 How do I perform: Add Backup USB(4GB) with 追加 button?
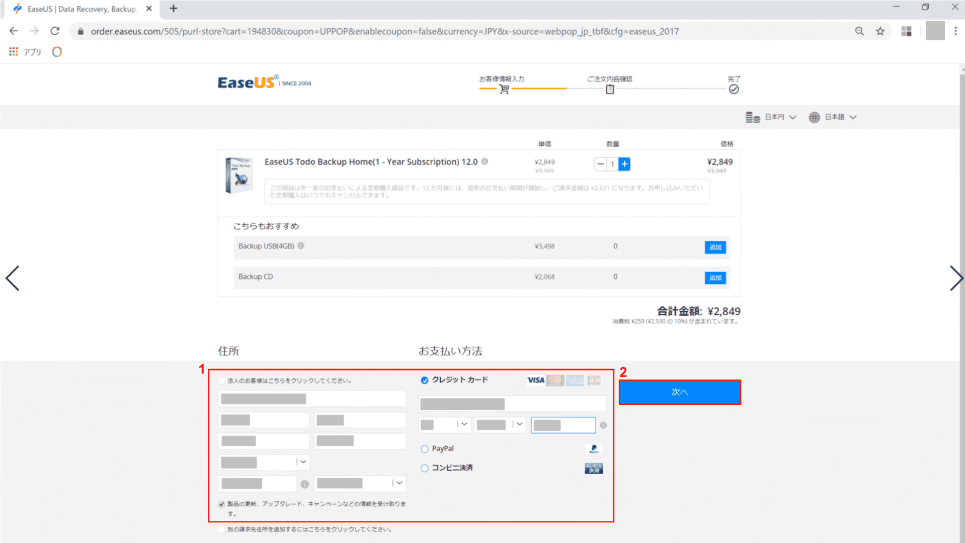click(715, 247)
